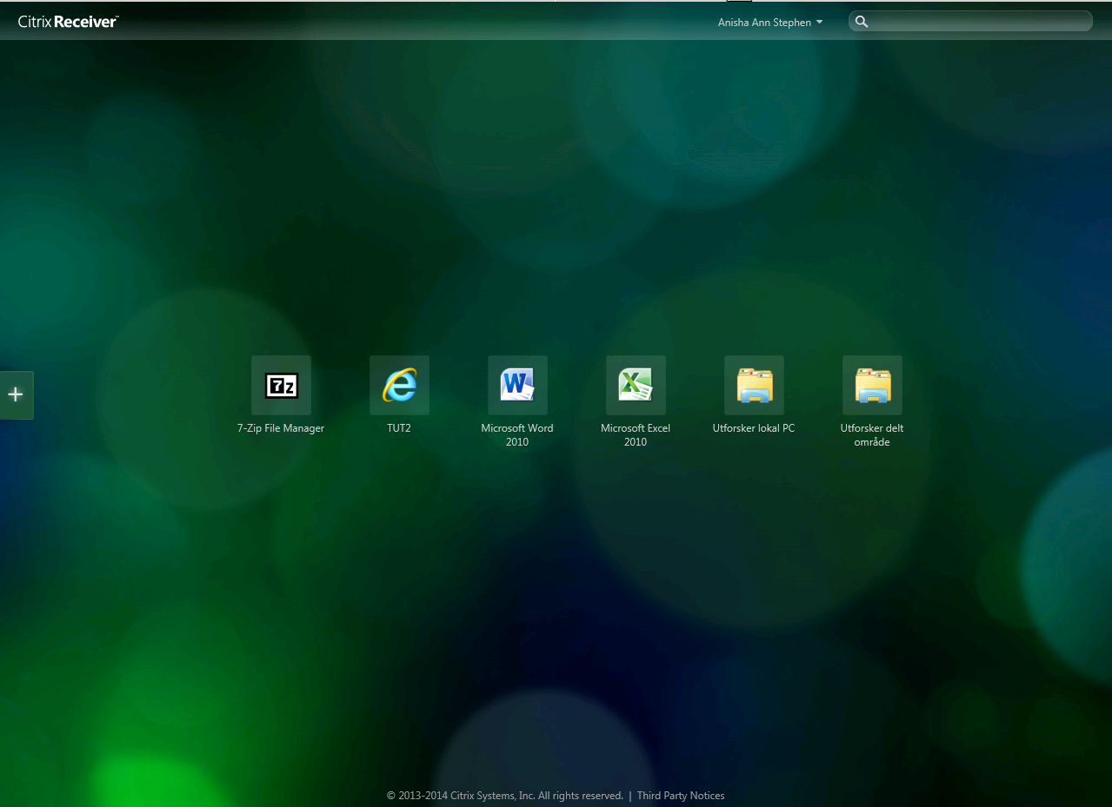Open the Microsoft Excel 2010 icon

tap(636, 385)
